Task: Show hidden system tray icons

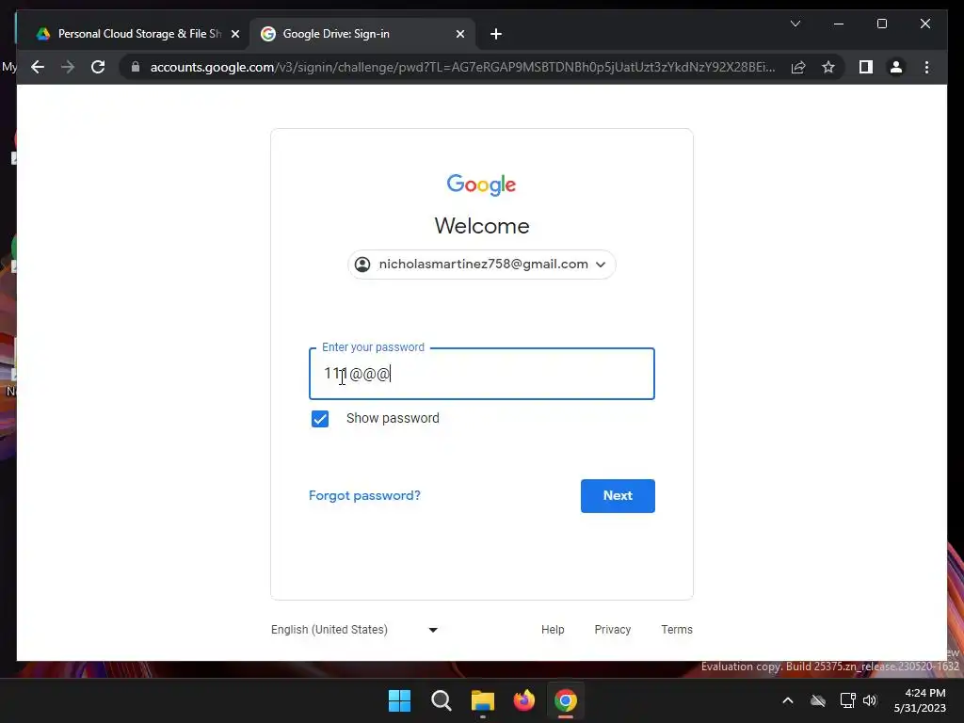Action: [x=788, y=700]
